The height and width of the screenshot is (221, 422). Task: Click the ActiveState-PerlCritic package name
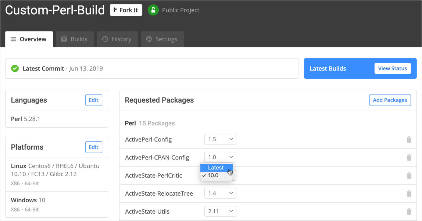pos(153,175)
